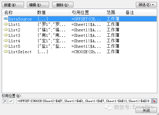The image size is (159, 115).
Task: Click the 关闭 close button
Action: pyautogui.click(x=146, y=110)
